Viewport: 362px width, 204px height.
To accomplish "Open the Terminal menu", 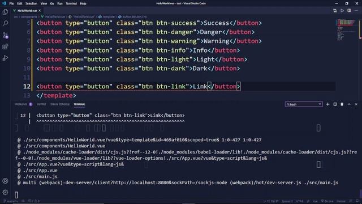I will (x=71, y=3).
